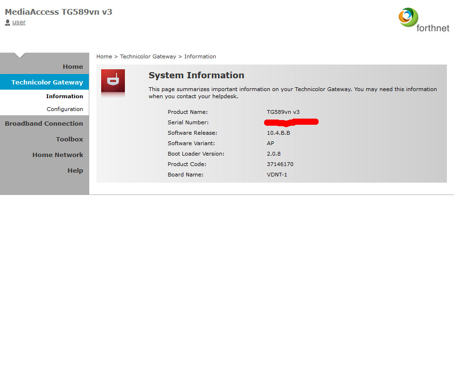
Task: Click the Serial Number label
Action: [188, 122]
